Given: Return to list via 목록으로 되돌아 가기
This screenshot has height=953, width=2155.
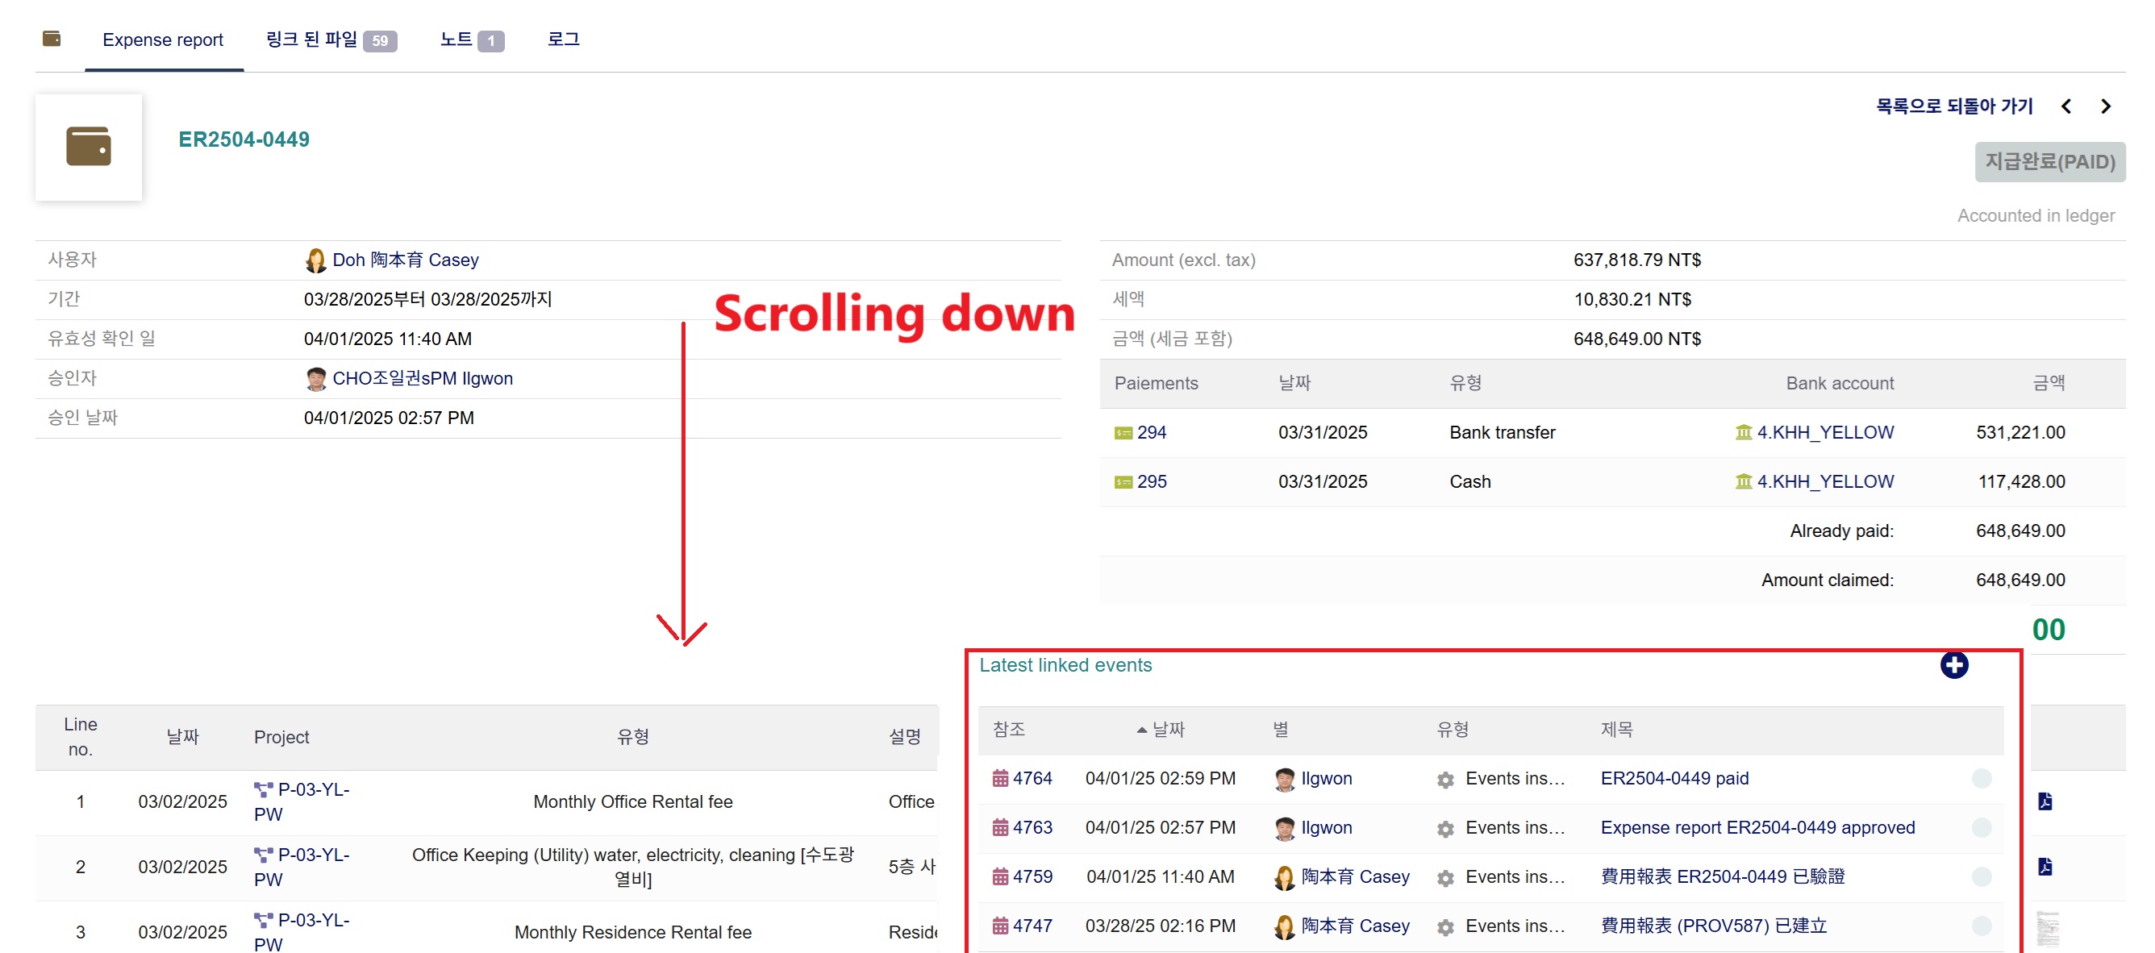Looking at the screenshot, I should [1953, 106].
